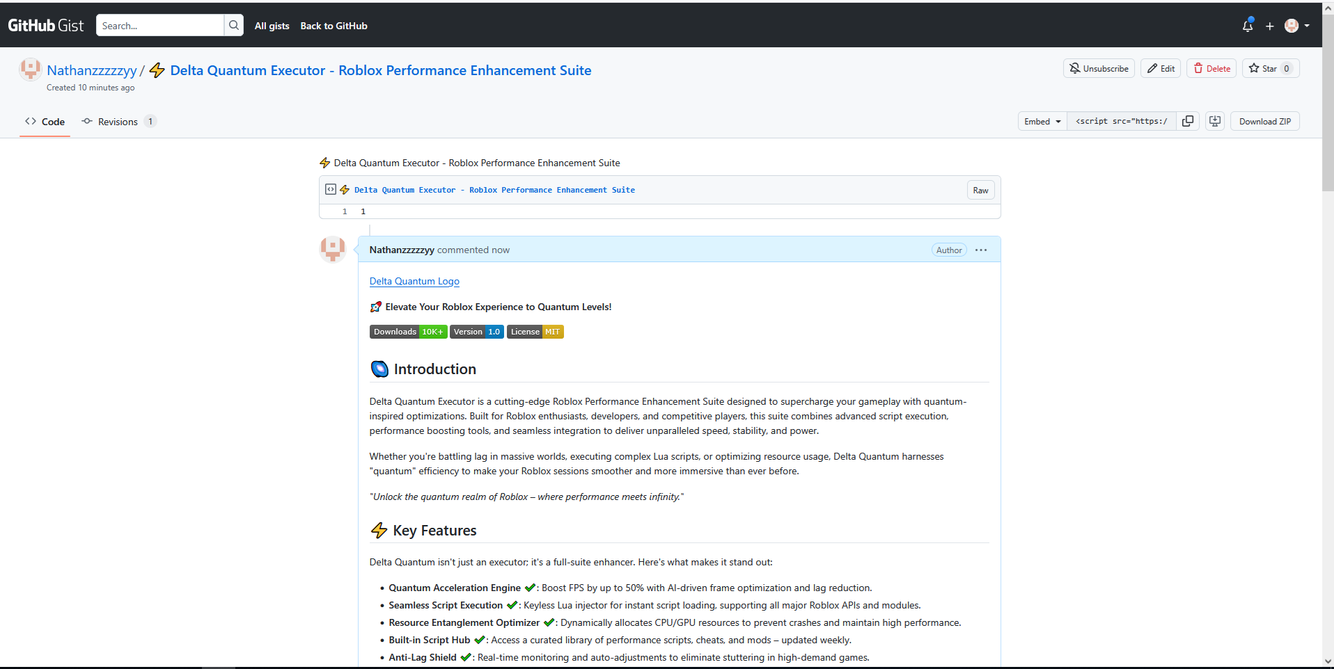Open the notifications bell

point(1247,26)
